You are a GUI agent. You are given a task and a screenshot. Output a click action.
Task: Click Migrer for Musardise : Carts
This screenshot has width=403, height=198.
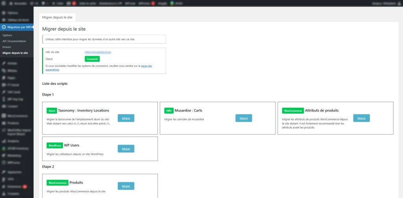244,118
